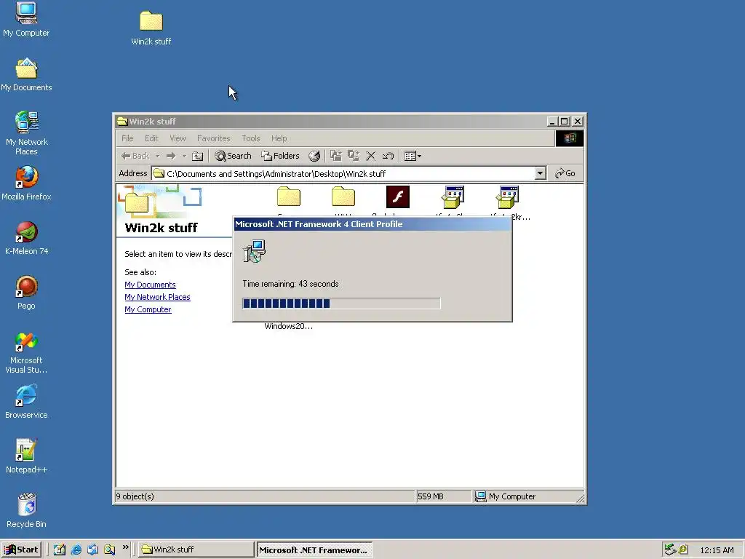The height and width of the screenshot is (559, 745).
Task: Select My Network Places desktop icon
Action: 26,133
